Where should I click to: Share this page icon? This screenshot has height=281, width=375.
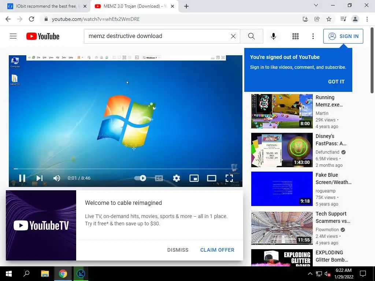pyautogui.click(x=317, y=19)
